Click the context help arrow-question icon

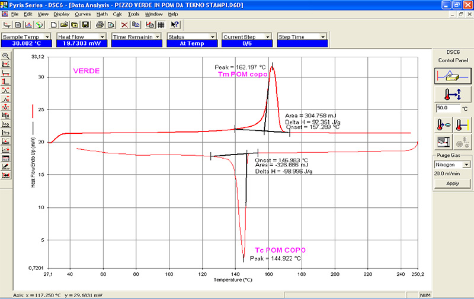175,25
